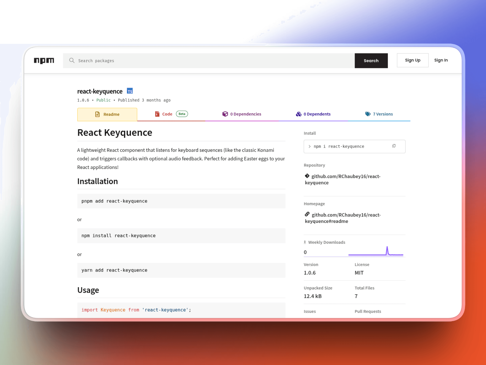The image size is (486, 365).
Task: Select the 0 Dependents tab
Action: point(317,114)
